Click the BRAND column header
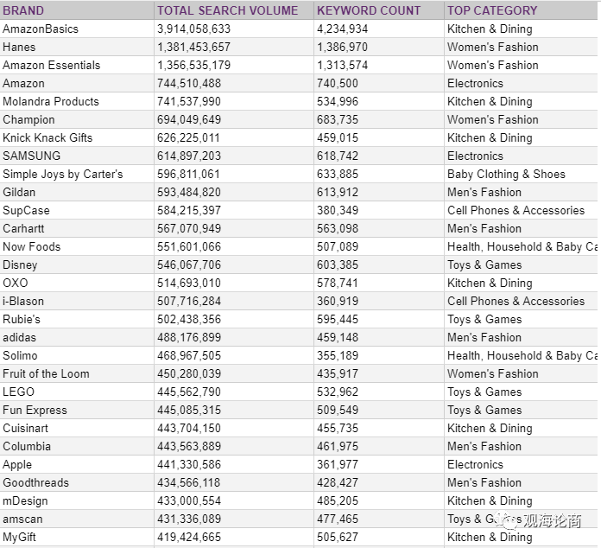 coord(77,10)
